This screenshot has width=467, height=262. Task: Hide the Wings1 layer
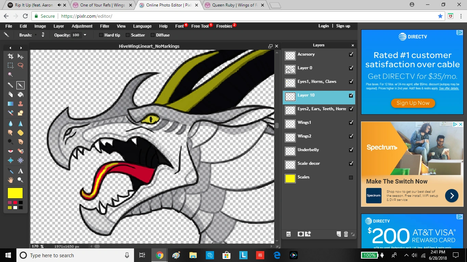click(351, 123)
